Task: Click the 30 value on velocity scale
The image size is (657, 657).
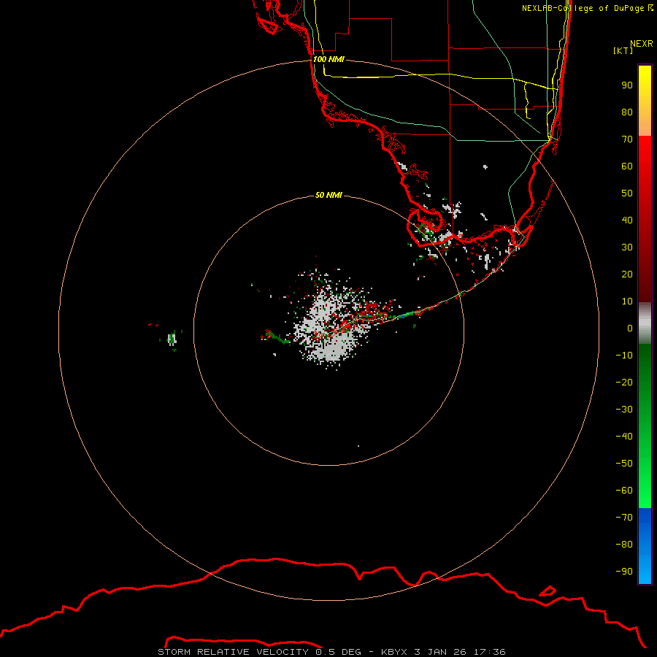Action: 627,247
